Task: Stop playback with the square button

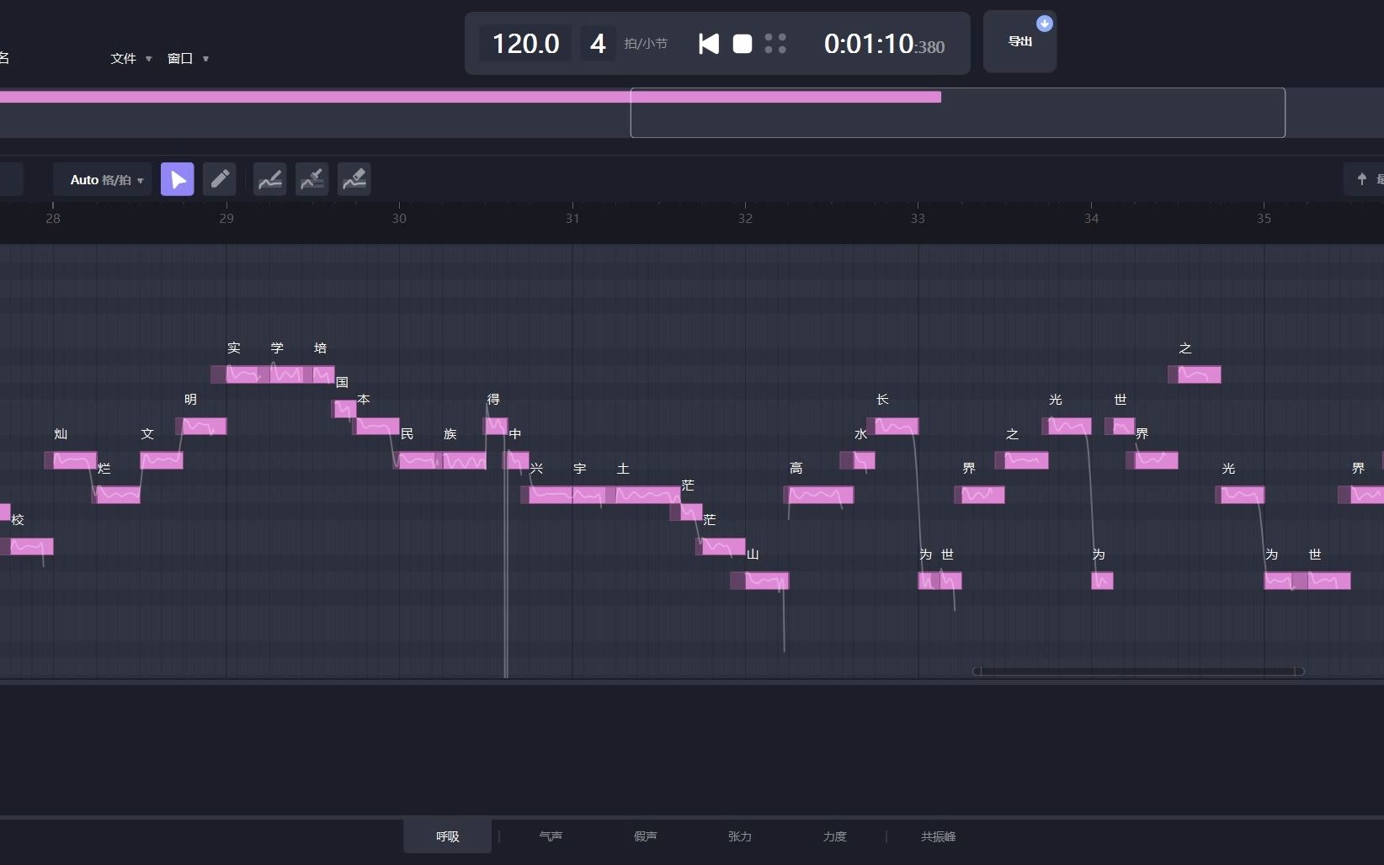Action: click(x=743, y=44)
